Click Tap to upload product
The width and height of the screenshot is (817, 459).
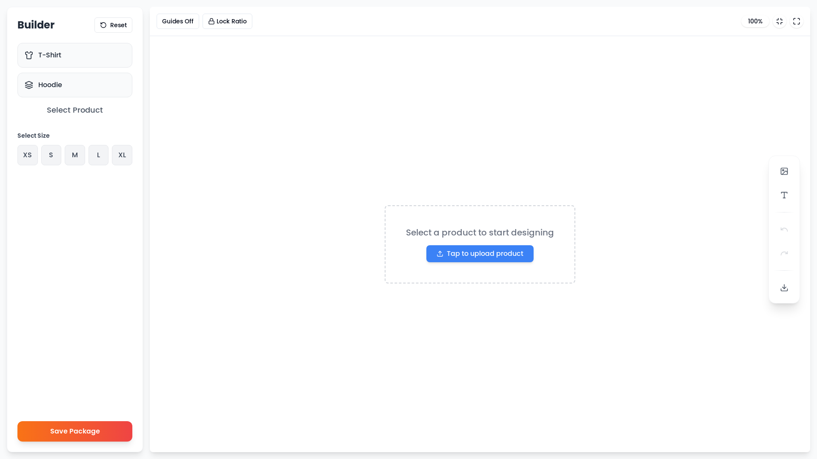pyautogui.click(x=480, y=254)
